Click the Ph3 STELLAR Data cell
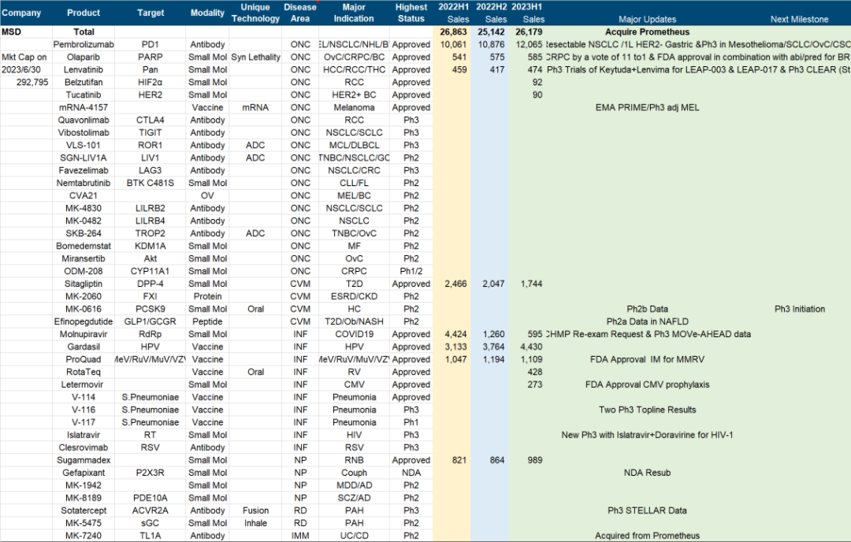Screen dimensions: 851x542 (647, 510)
